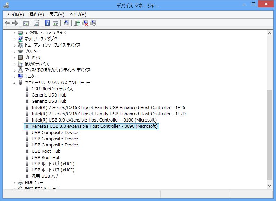Viewport: 276px width, 201px height.
Task: Click the Forward arrow toolbar icon
Action: [15, 23]
